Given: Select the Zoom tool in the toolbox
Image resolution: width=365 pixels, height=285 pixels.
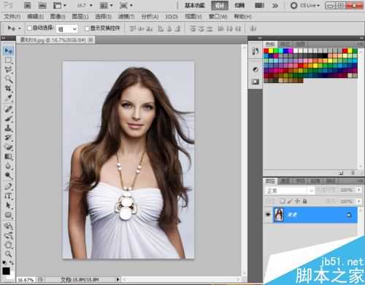Looking at the screenshot, I should pos(9,254).
